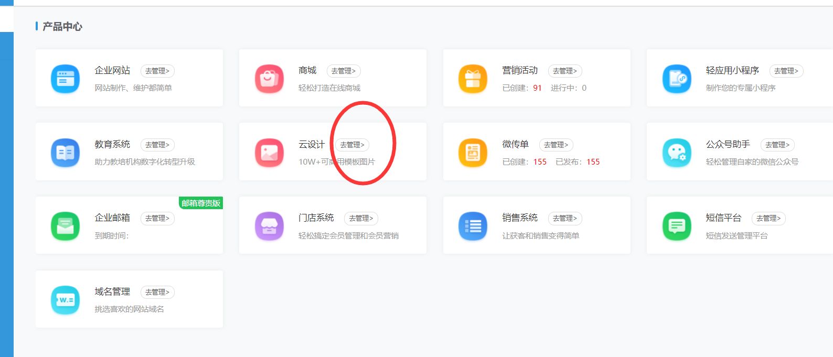
Task: Click 轻松管理自家的微信公众号 description
Action: pyautogui.click(x=752, y=162)
